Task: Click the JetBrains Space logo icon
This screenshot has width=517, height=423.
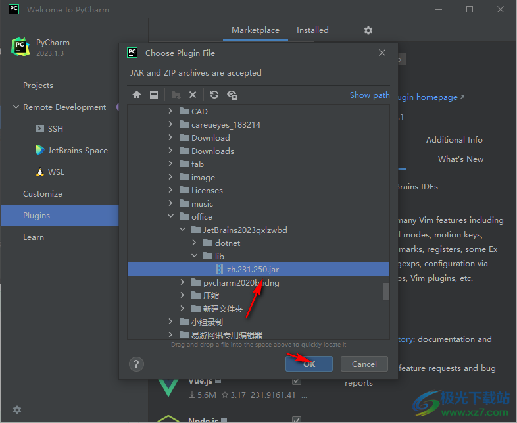Action: (40, 150)
